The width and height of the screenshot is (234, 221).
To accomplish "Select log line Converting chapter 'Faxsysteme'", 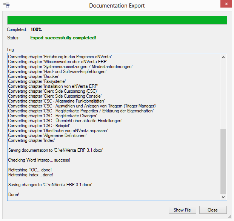I will tap(37, 81).
